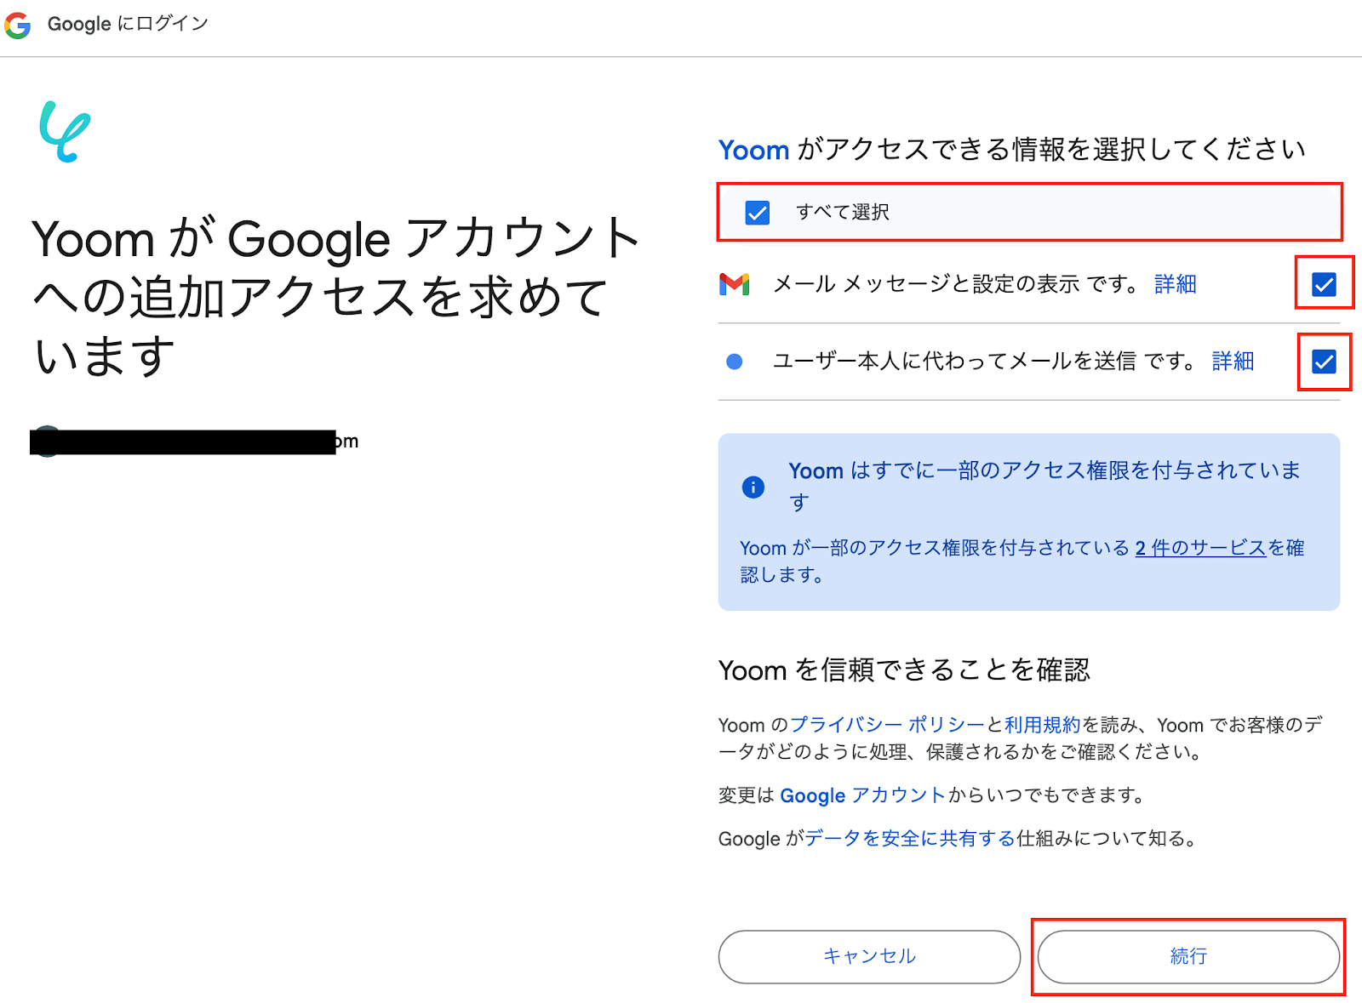
Task: Click the blue dot scope icon
Action: [x=733, y=362]
